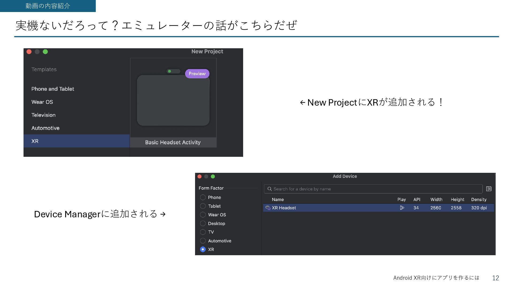Click the Templates heading
The height and width of the screenshot is (288, 513).
click(x=44, y=69)
